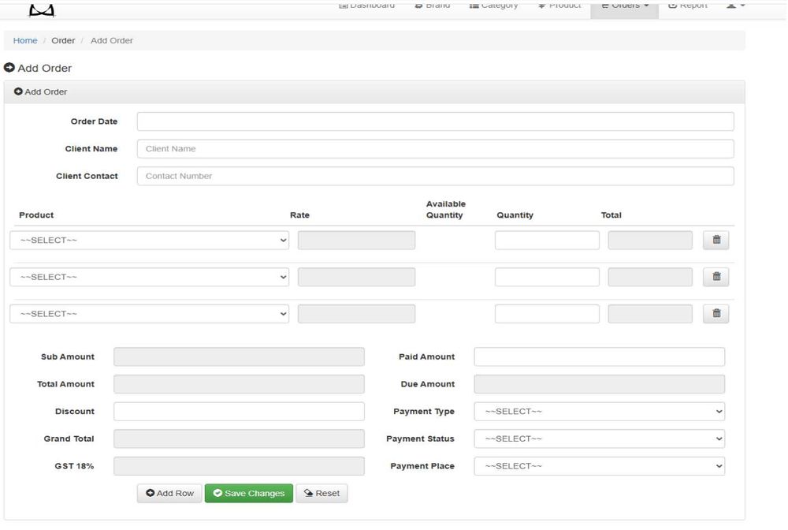Click the Order breadcrumb item
The image size is (788, 530).
point(63,40)
